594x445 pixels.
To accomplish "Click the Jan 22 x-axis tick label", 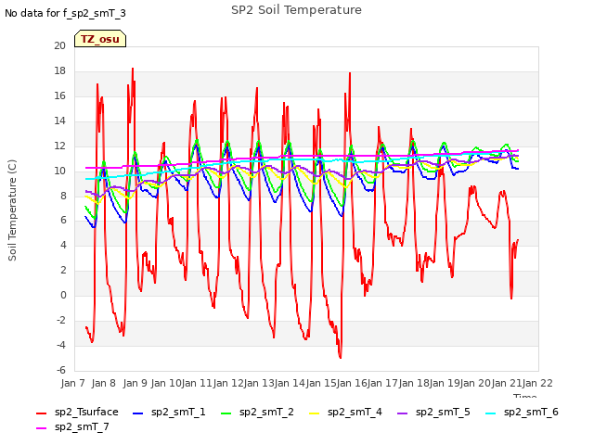I will pyautogui.click(x=537, y=383).
